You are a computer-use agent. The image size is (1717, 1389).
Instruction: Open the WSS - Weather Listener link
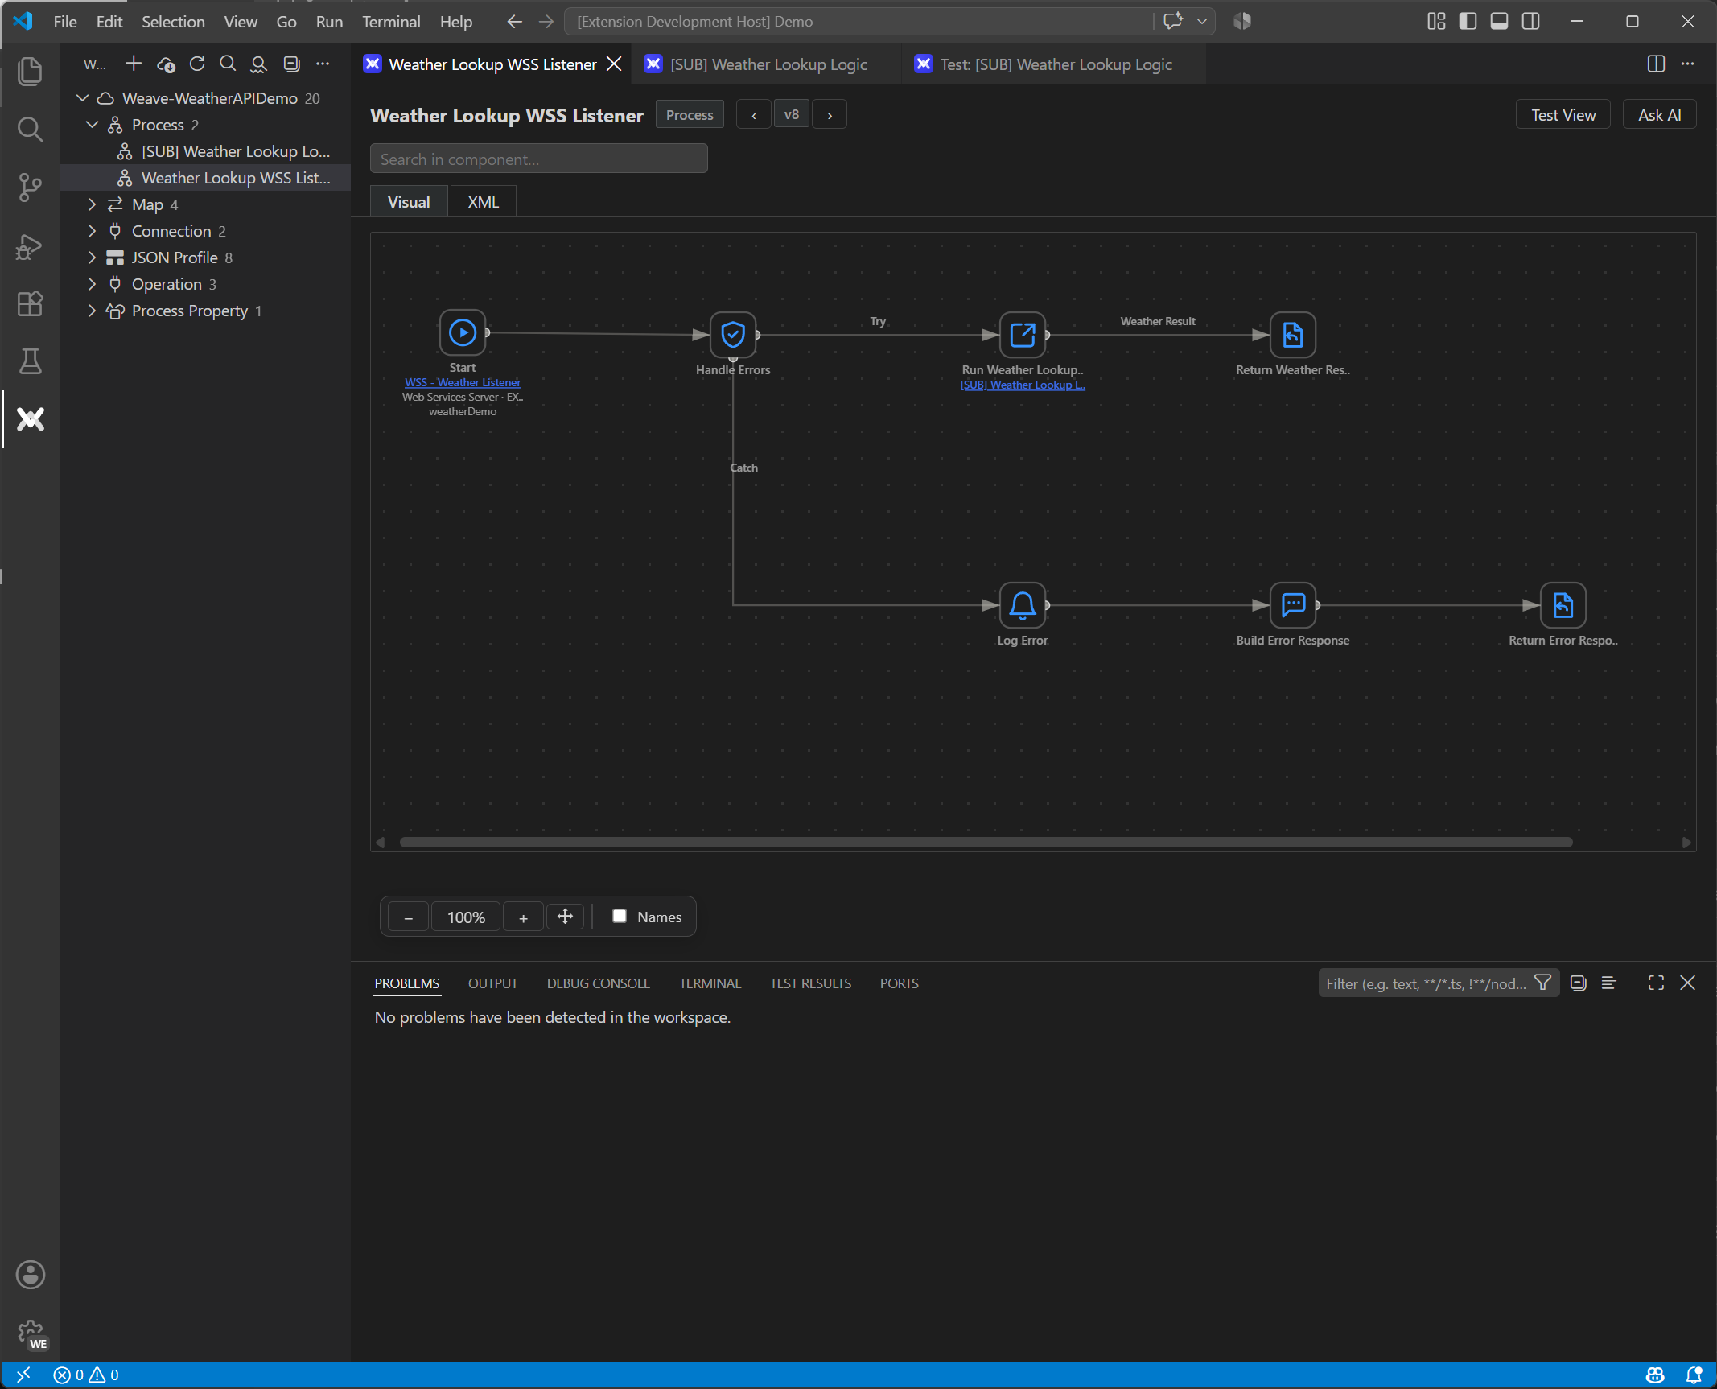click(x=463, y=382)
